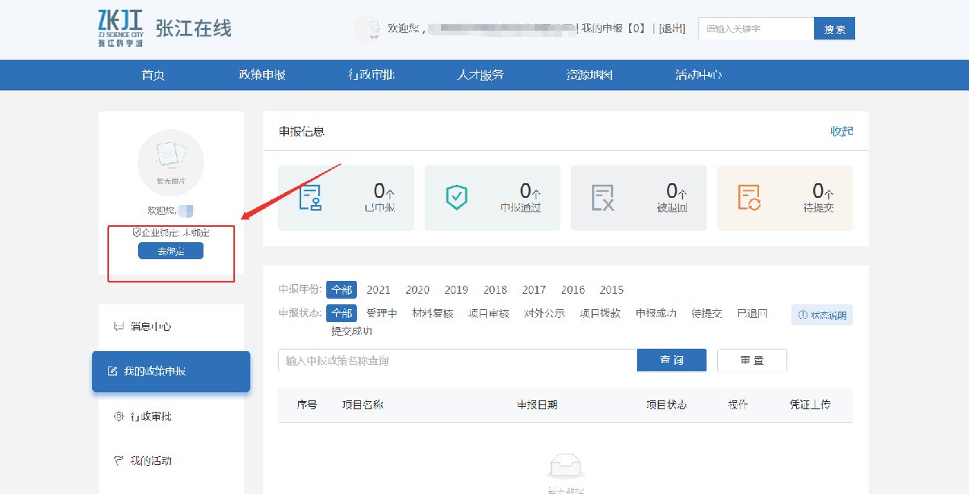Open 资源地图 in the navigation bar
969x494 pixels.
point(589,75)
